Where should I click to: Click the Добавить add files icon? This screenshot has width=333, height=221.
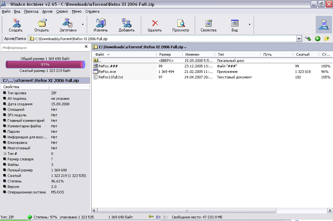click(x=127, y=23)
